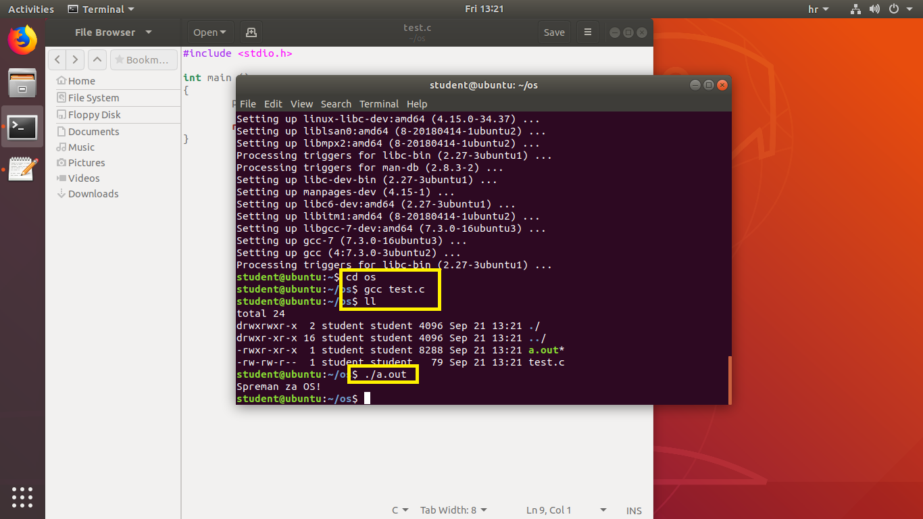Click the terminal window scrollbar handle
The height and width of the screenshot is (519, 923).
[x=729, y=380]
